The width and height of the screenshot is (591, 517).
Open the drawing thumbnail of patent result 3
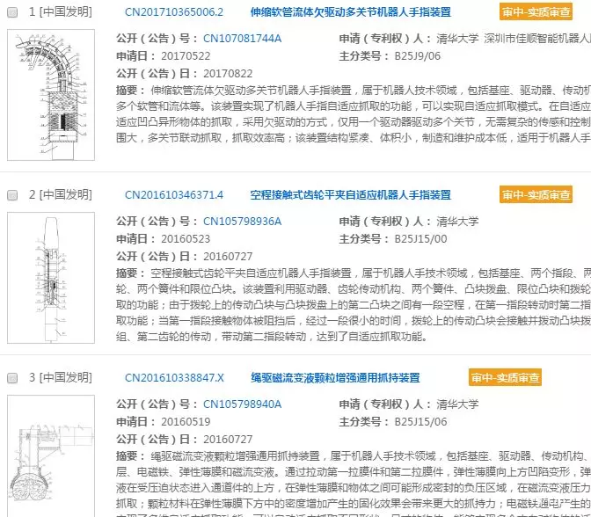pyautogui.click(x=51, y=456)
